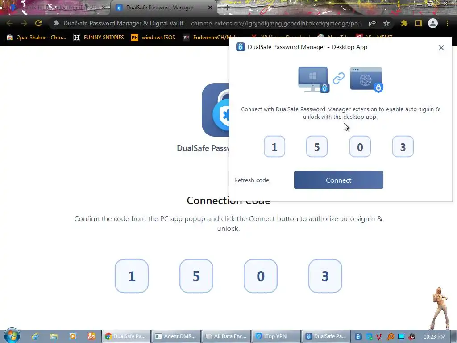The height and width of the screenshot is (343, 457).
Task: Open the windows ISOS bookmark
Action: coord(154,38)
